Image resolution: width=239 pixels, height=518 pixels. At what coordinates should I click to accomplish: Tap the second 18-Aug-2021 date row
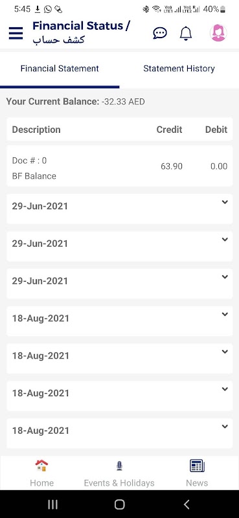pyautogui.click(x=119, y=359)
